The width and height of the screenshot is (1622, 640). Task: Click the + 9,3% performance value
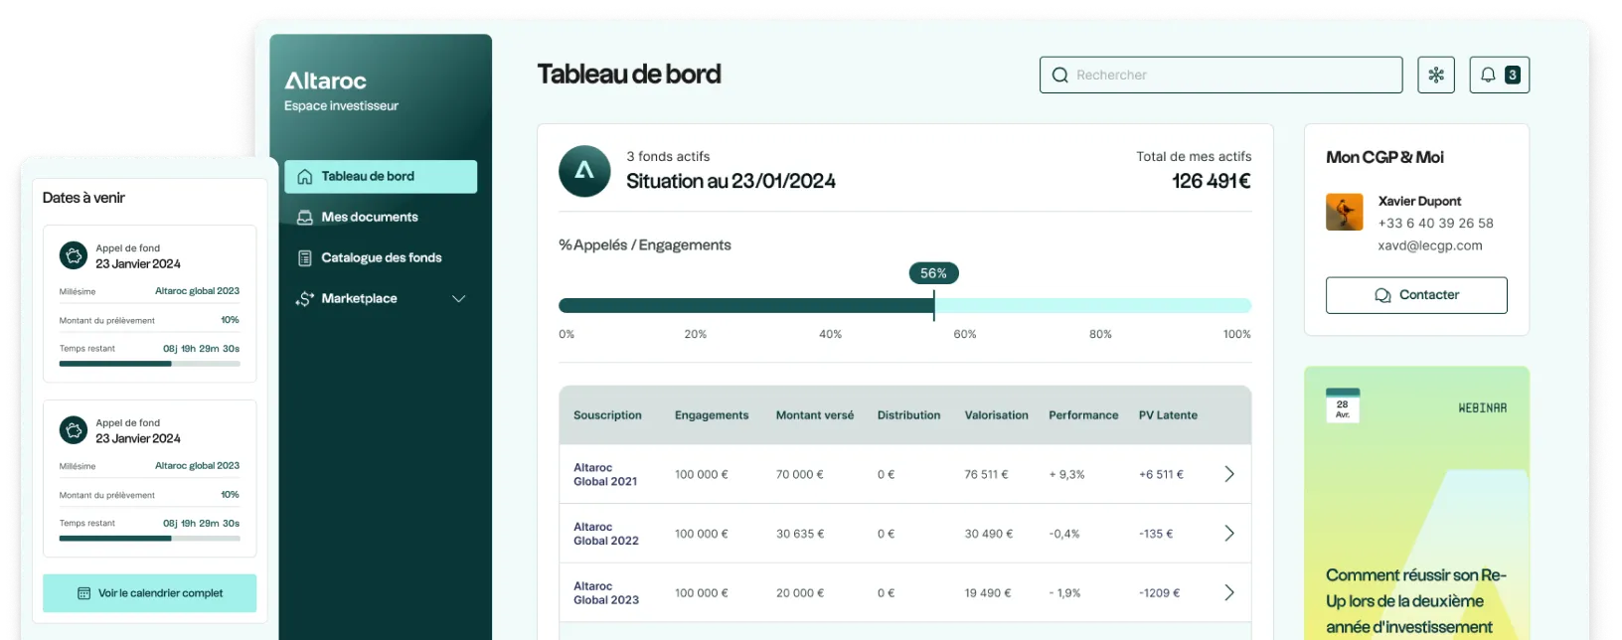pyautogui.click(x=1067, y=475)
